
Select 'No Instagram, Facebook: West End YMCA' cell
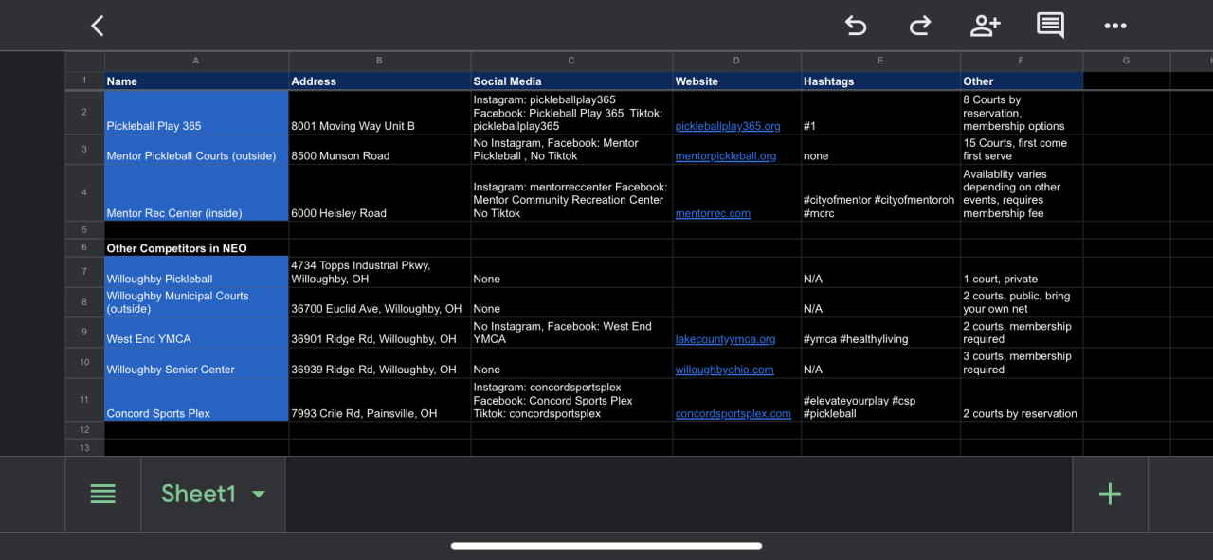point(571,333)
